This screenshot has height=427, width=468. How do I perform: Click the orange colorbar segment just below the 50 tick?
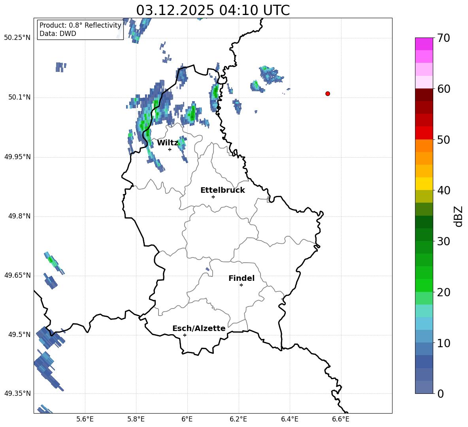click(424, 146)
